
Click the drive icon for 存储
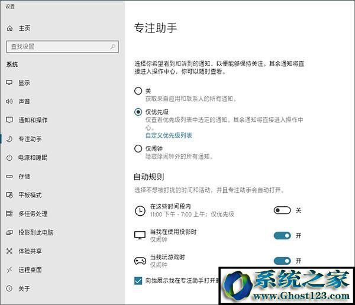9,176
